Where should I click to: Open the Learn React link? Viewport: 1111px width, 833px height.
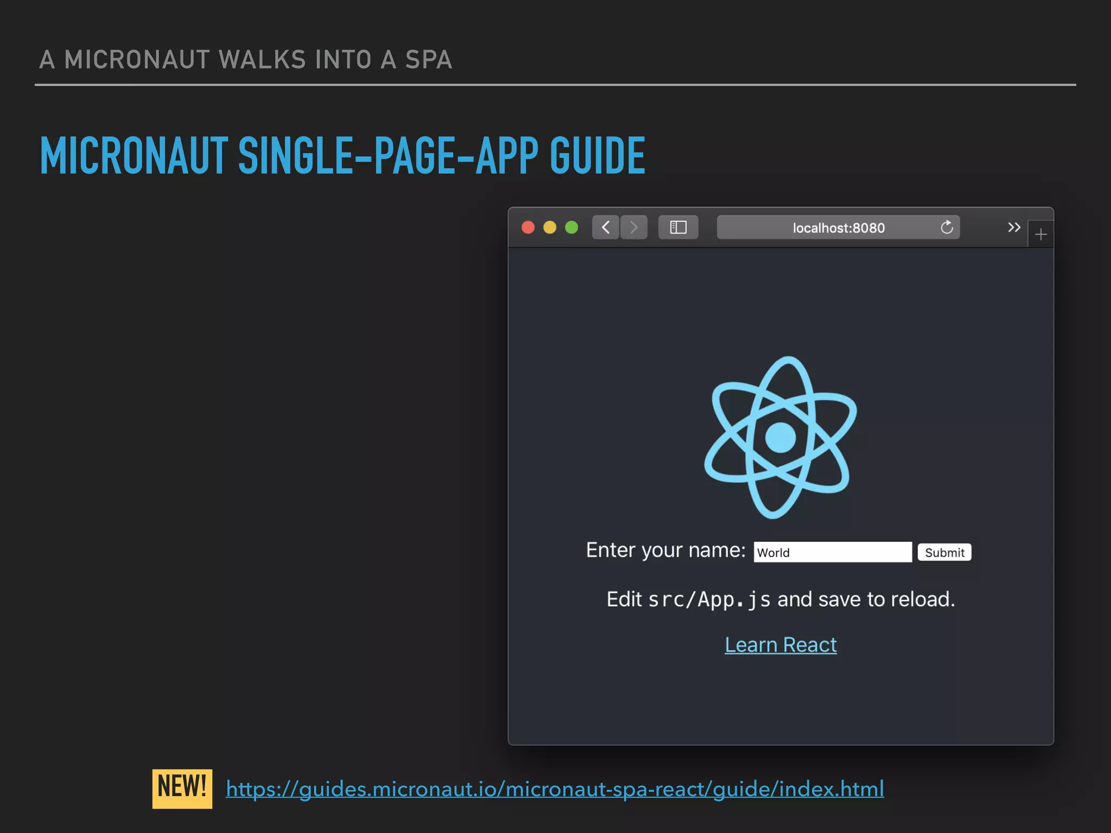(x=781, y=645)
